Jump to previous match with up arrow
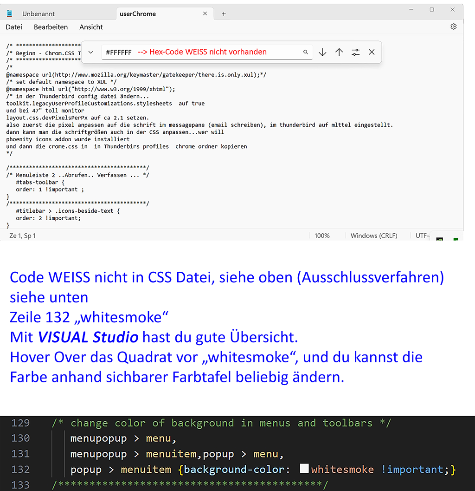Screen dimensions: 475x491 pos(339,52)
